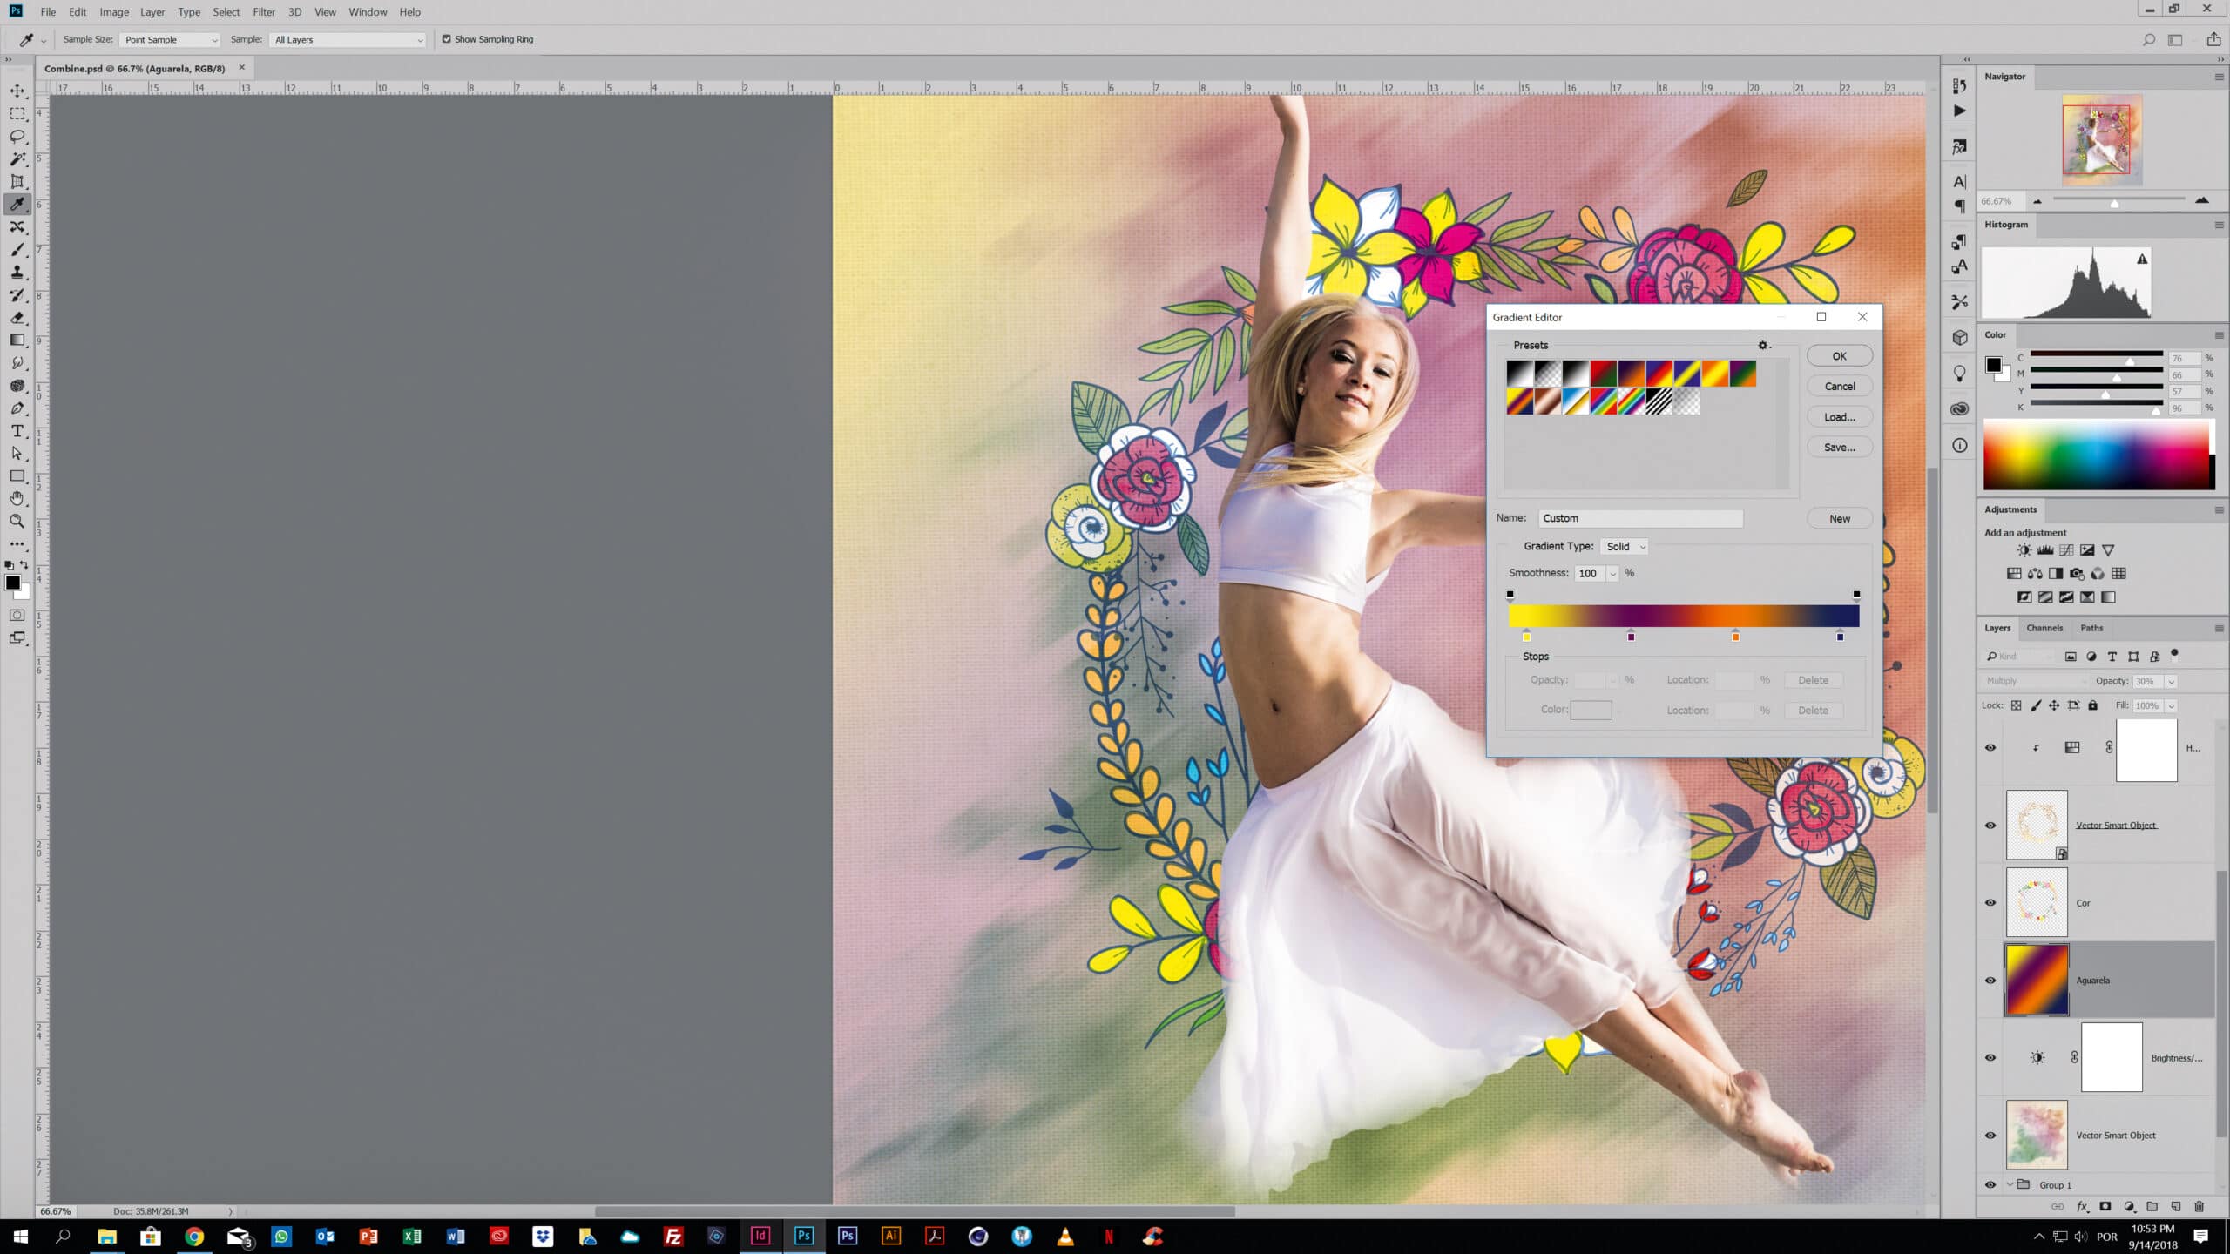Screen dimensions: 2230x1254
Task: Click the layer effects fx icon
Action: (2083, 1207)
